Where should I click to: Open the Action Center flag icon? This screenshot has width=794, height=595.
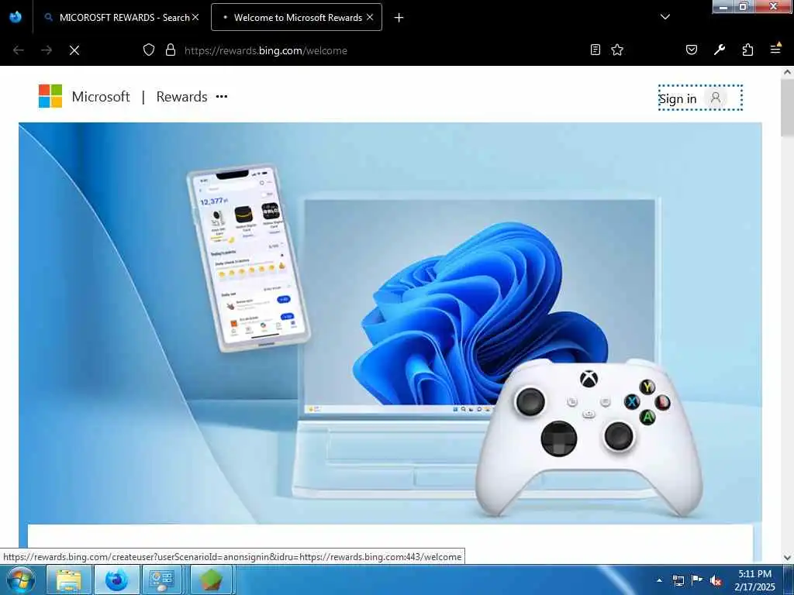click(x=697, y=580)
